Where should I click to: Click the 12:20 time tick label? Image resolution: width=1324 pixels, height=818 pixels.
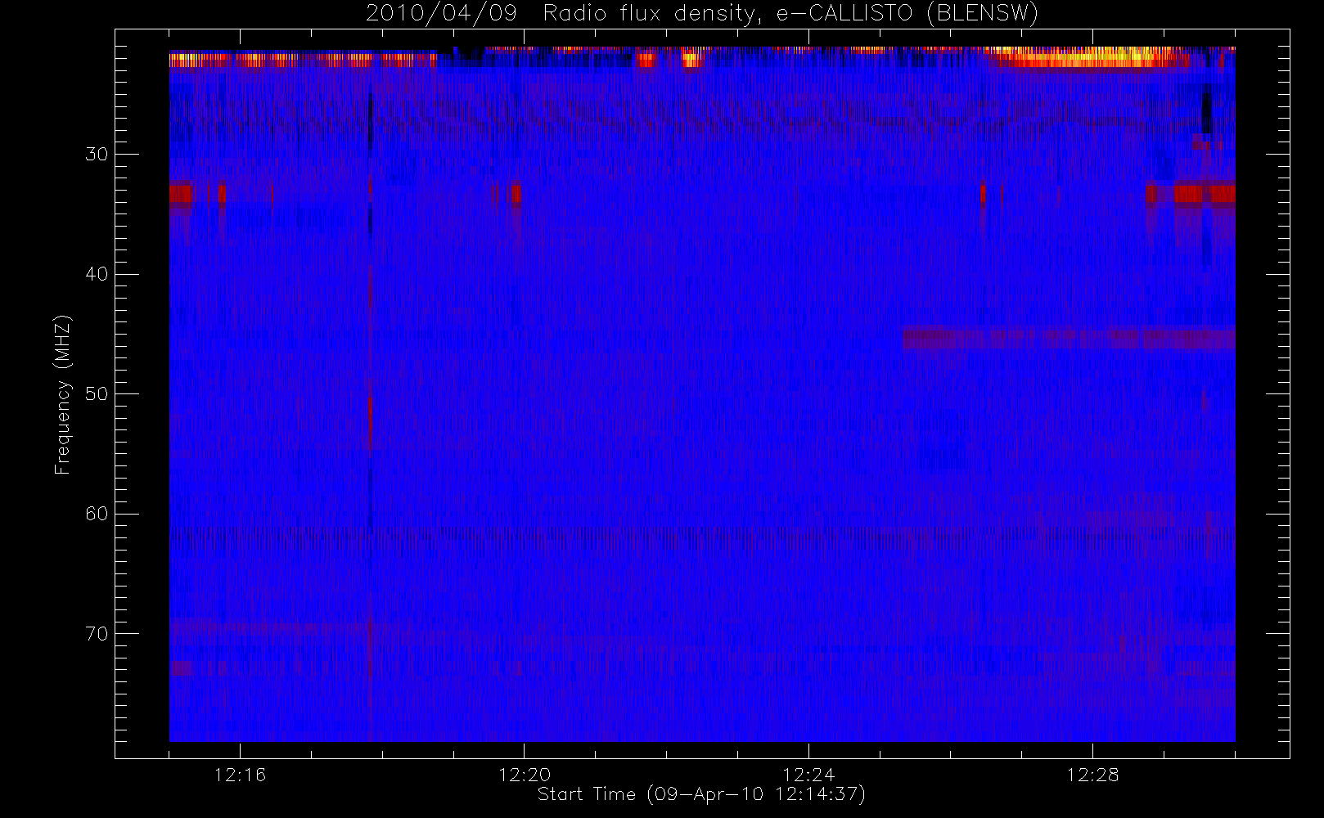tap(524, 775)
